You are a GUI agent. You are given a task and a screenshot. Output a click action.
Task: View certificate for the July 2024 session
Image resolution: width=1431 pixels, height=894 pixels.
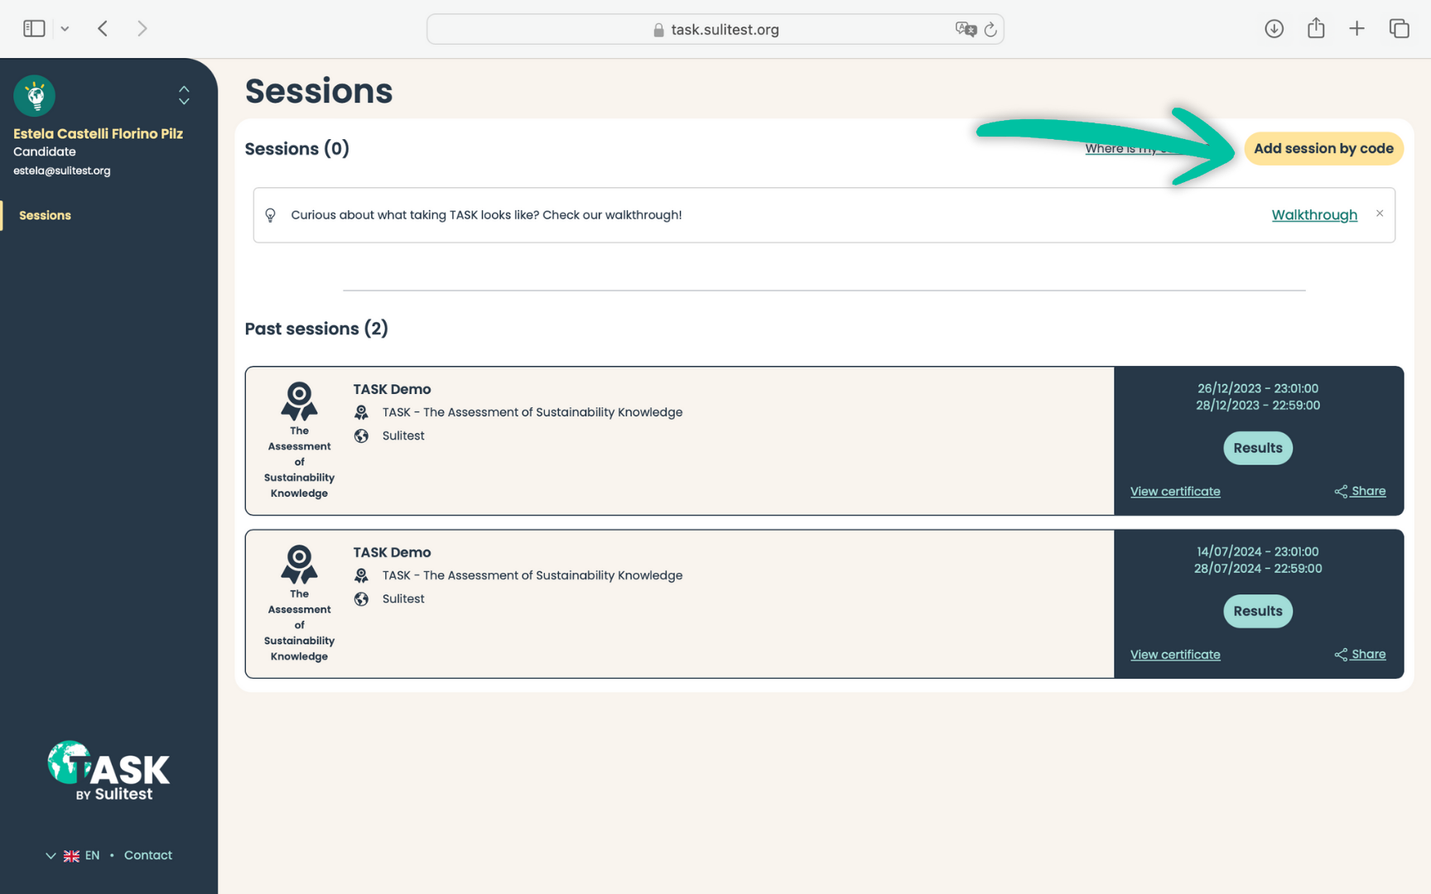pos(1174,655)
